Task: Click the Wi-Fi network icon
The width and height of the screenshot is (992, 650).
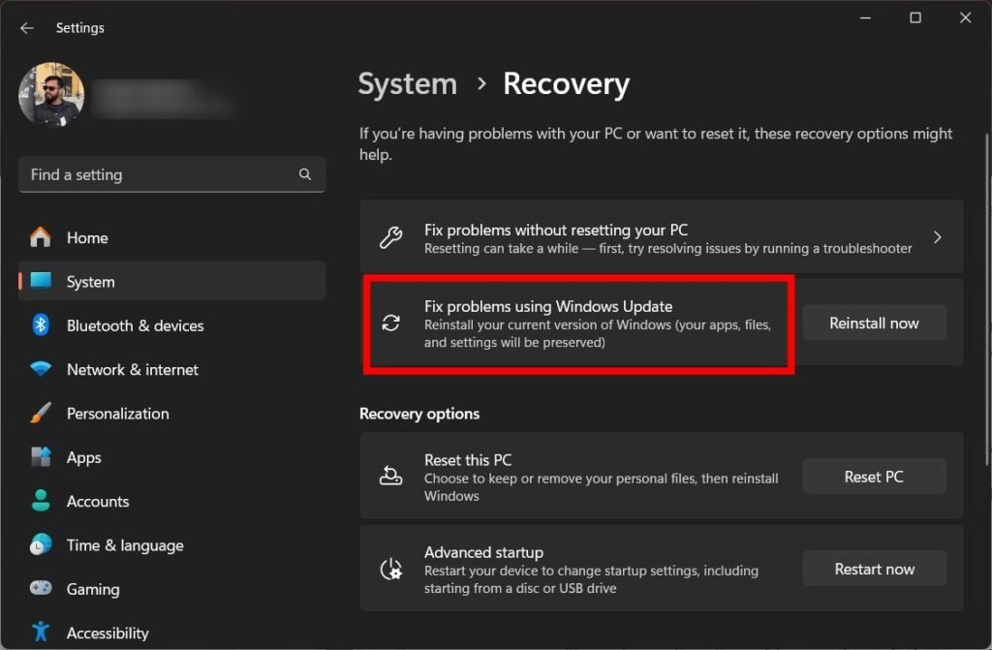Action: coord(41,369)
